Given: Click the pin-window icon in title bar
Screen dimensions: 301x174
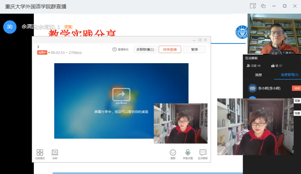Looking at the screenshot, I should point(253,6).
